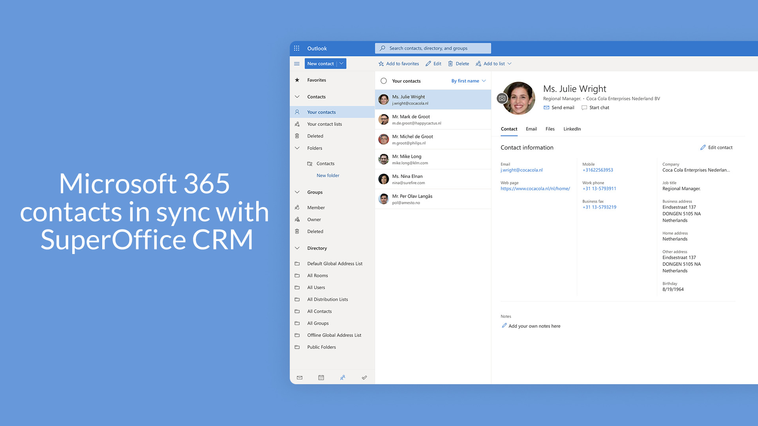The image size is (758, 426).
Task: Click the Favorites star icon in sidebar
Action: pyautogui.click(x=297, y=80)
